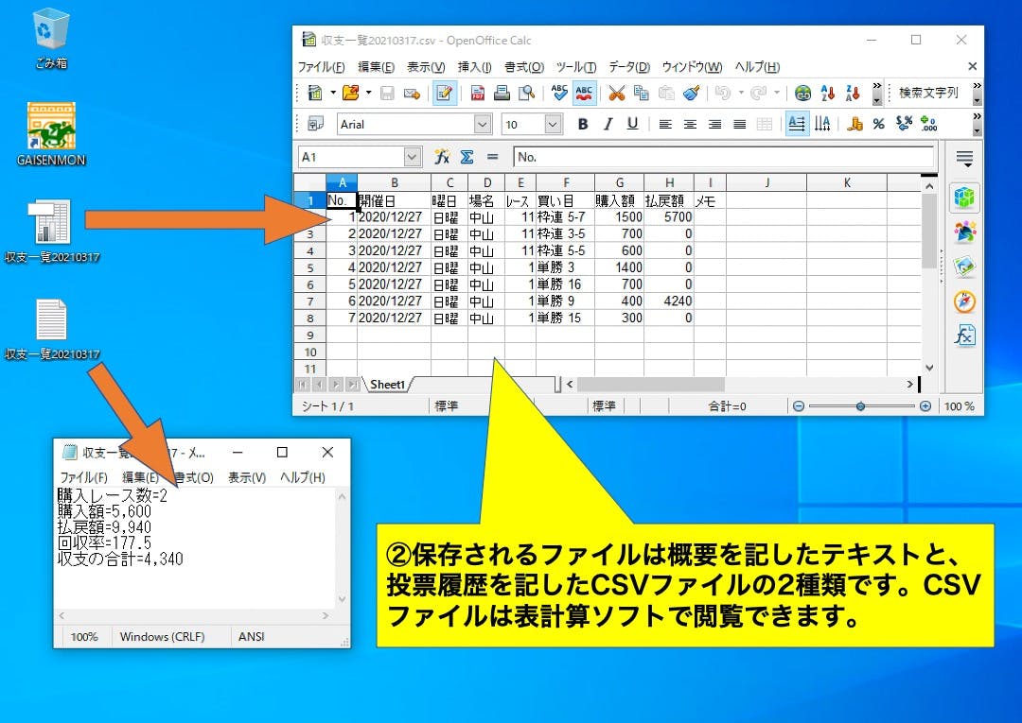The width and height of the screenshot is (1022, 723).
Task: Align cell text left
Action: (665, 124)
